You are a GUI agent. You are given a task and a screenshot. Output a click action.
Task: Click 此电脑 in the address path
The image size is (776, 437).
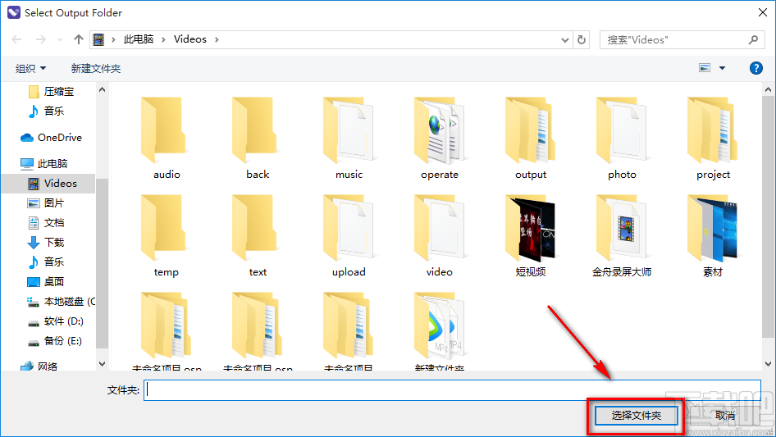[139, 39]
